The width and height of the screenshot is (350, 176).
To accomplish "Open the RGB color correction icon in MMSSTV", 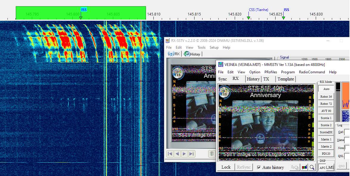I will [x=304, y=167].
